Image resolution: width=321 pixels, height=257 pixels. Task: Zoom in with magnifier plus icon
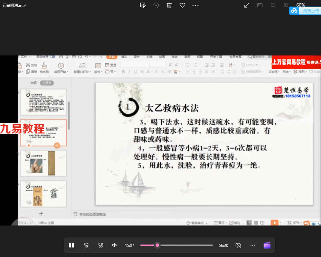[x=286, y=5]
